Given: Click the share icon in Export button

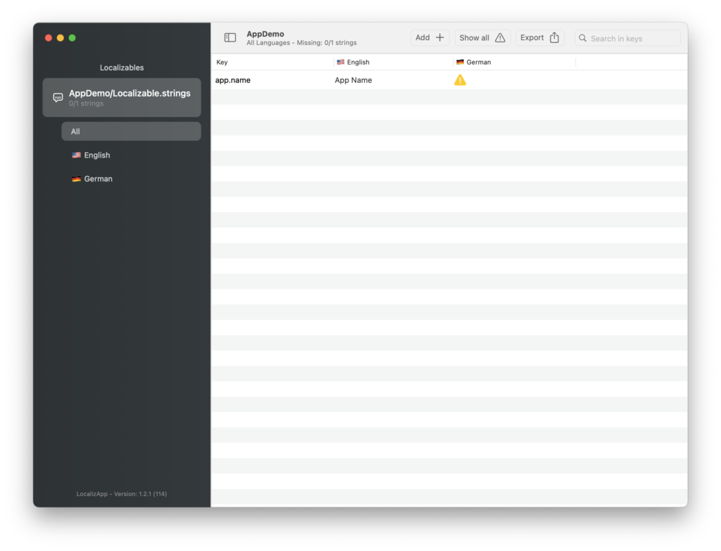Looking at the screenshot, I should (x=554, y=38).
